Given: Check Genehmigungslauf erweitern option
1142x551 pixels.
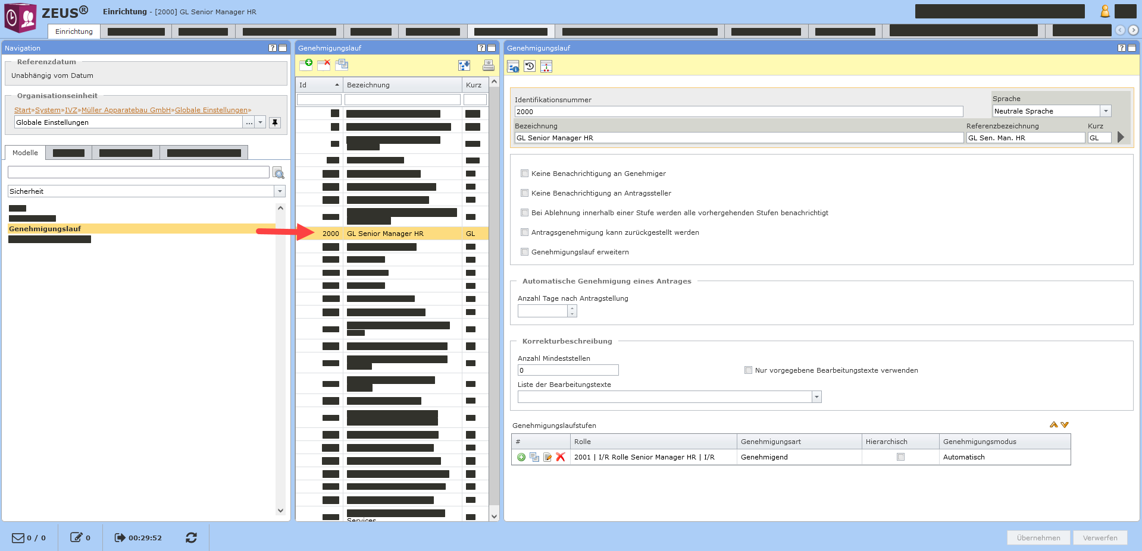Looking at the screenshot, I should click(x=524, y=252).
